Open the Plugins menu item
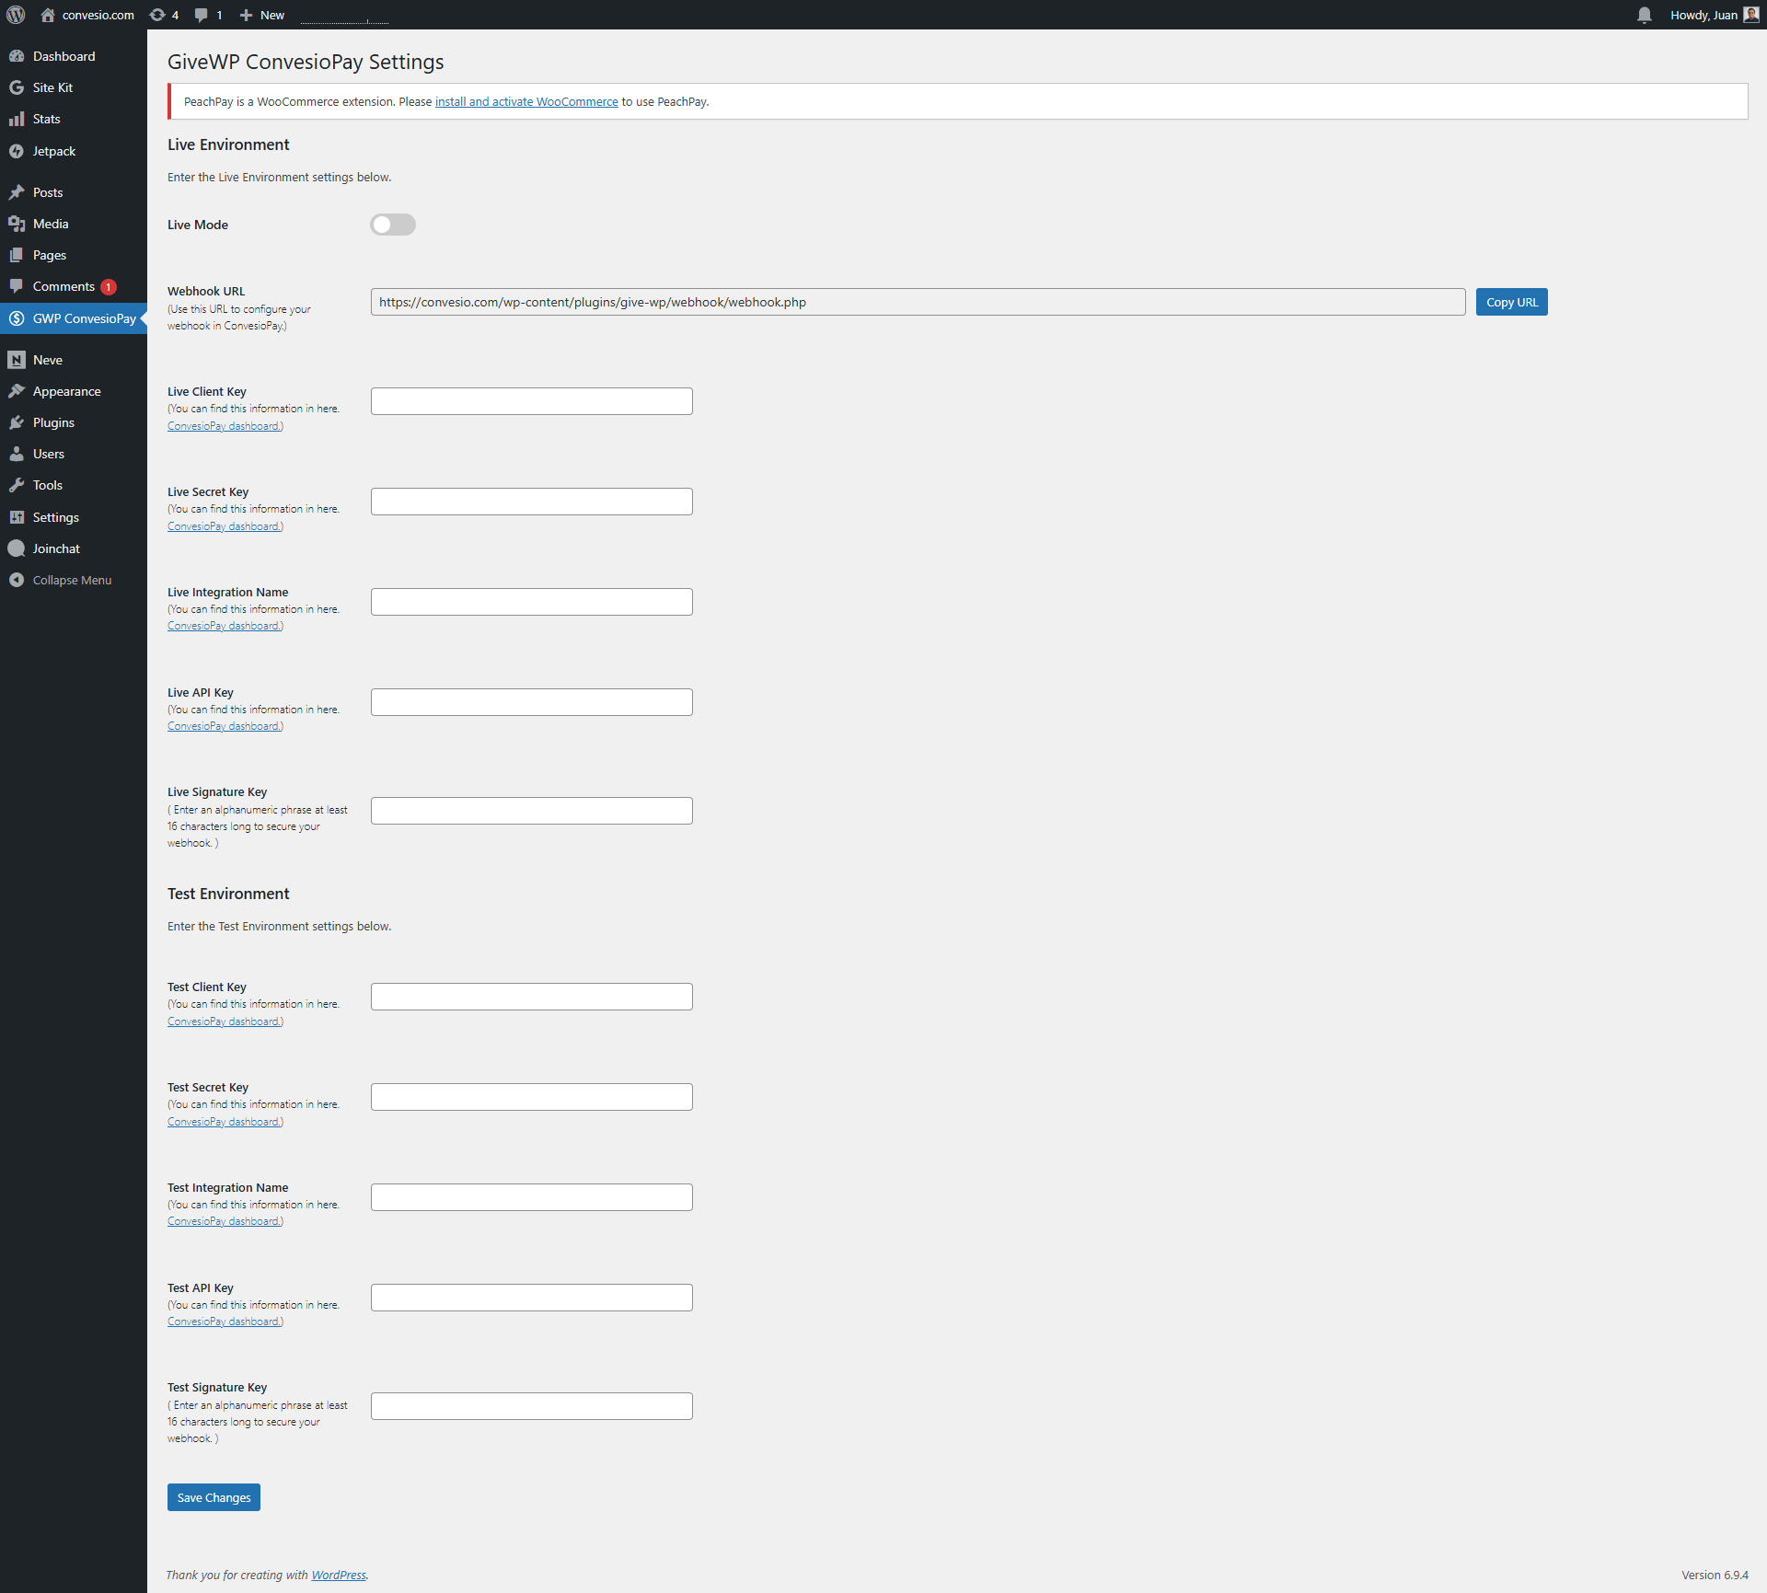 point(53,422)
